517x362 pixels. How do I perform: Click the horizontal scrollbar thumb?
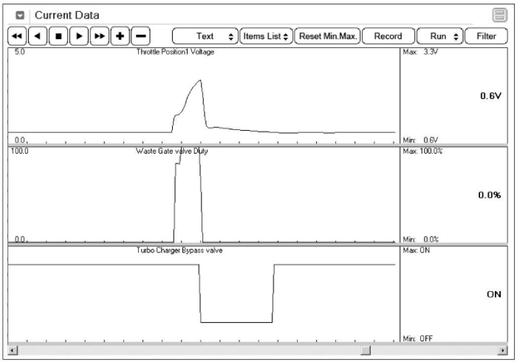(x=365, y=350)
